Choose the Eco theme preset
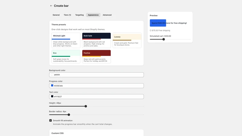242x136 pixels. coord(66,57)
